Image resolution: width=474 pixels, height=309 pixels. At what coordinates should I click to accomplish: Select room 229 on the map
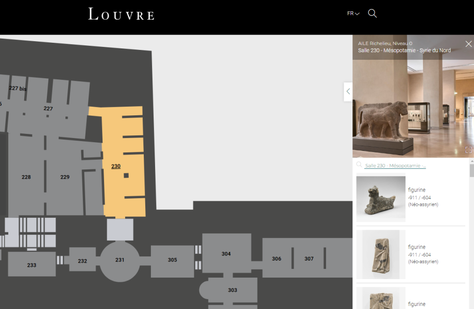pyautogui.click(x=65, y=177)
